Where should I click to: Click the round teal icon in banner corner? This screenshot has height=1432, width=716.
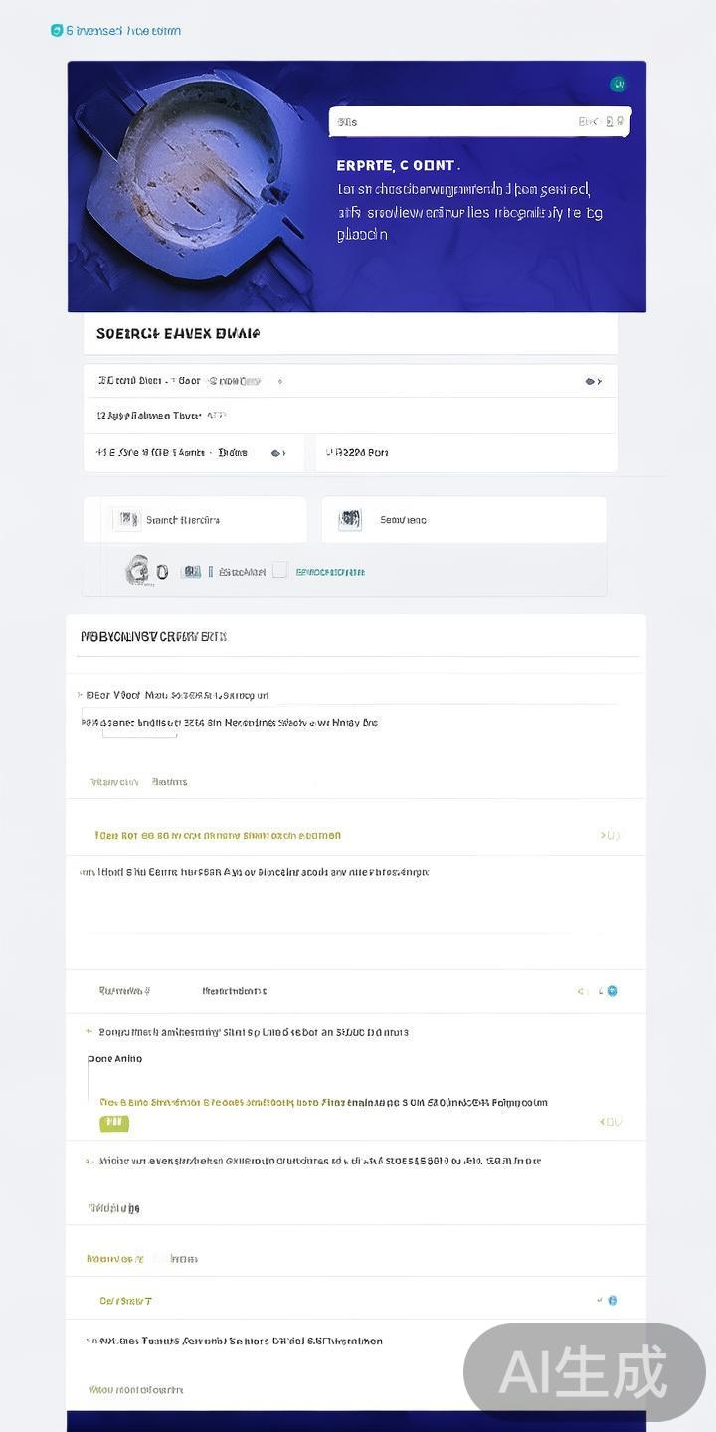[x=618, y=85]
